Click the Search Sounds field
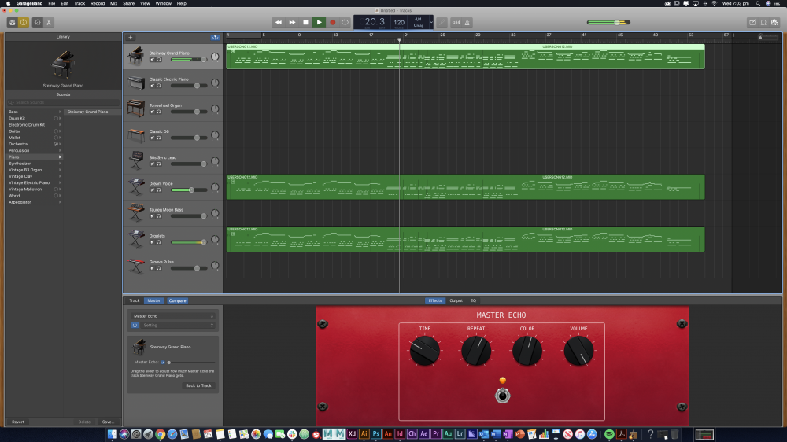The height and width of the screenshot is (442, 787). [63, 102]
